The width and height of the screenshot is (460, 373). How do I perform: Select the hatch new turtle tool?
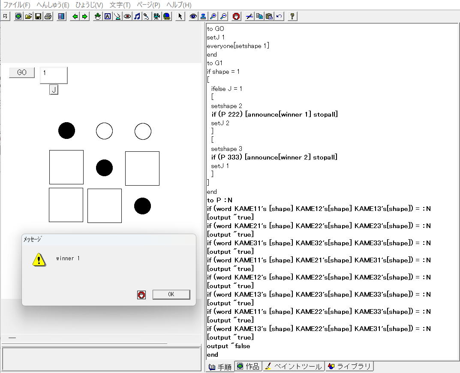[98, 16]
